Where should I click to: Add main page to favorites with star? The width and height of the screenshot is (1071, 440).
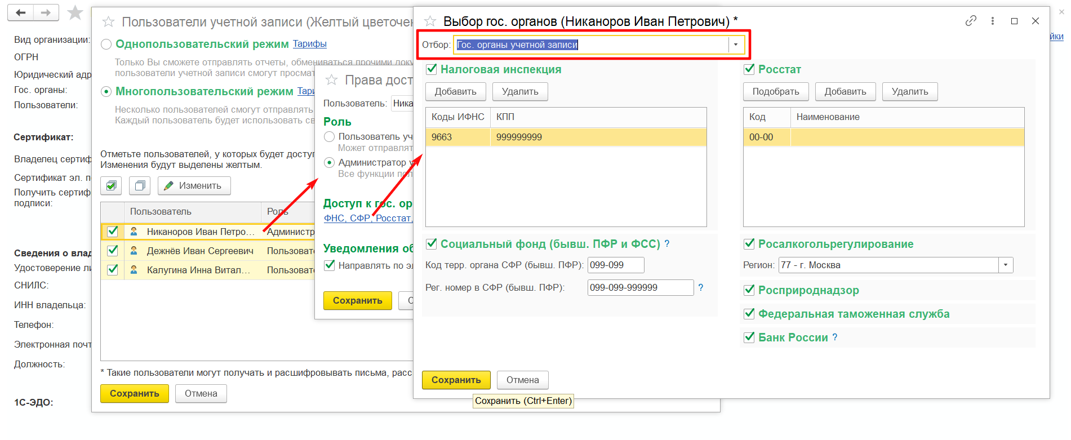pyautogui.click(x=75, y=12)
